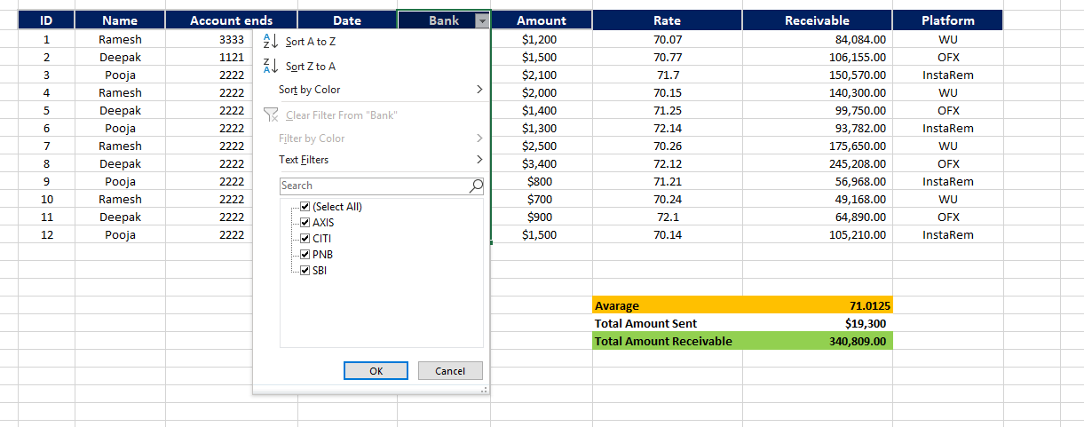
Task: Click the Sort Z to A icon
Action: (271, 66)
